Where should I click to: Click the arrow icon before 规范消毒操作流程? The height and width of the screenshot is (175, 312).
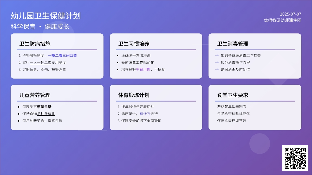(x=217, y=62)
